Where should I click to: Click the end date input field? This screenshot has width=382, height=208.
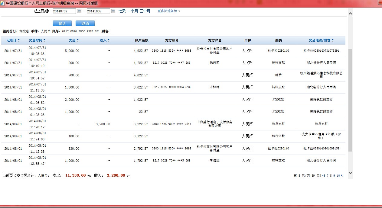(98, 11)
